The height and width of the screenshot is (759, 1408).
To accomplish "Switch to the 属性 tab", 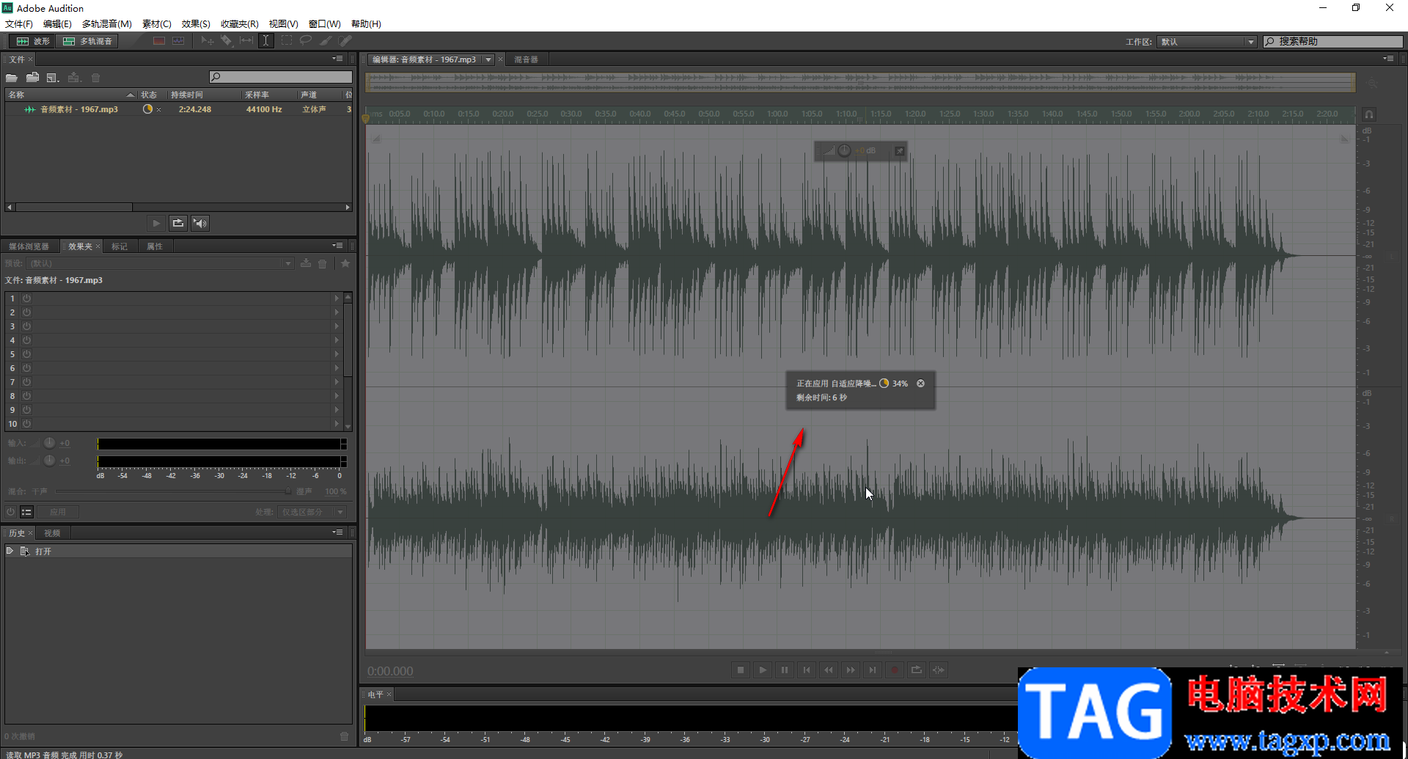I will click(x=155, y=246).
